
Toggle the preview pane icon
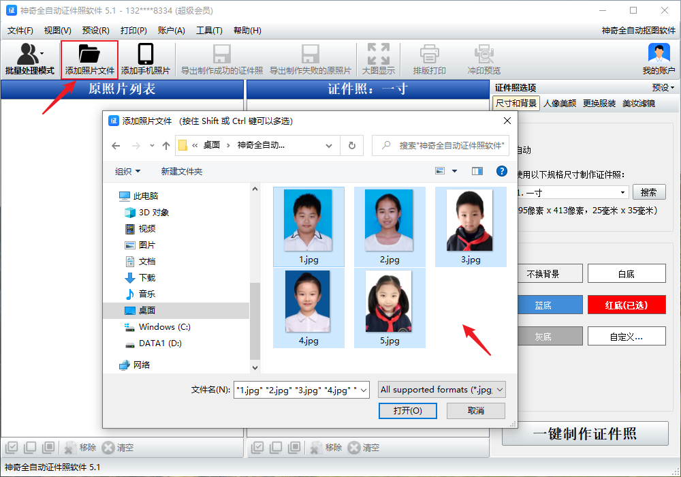477,171
